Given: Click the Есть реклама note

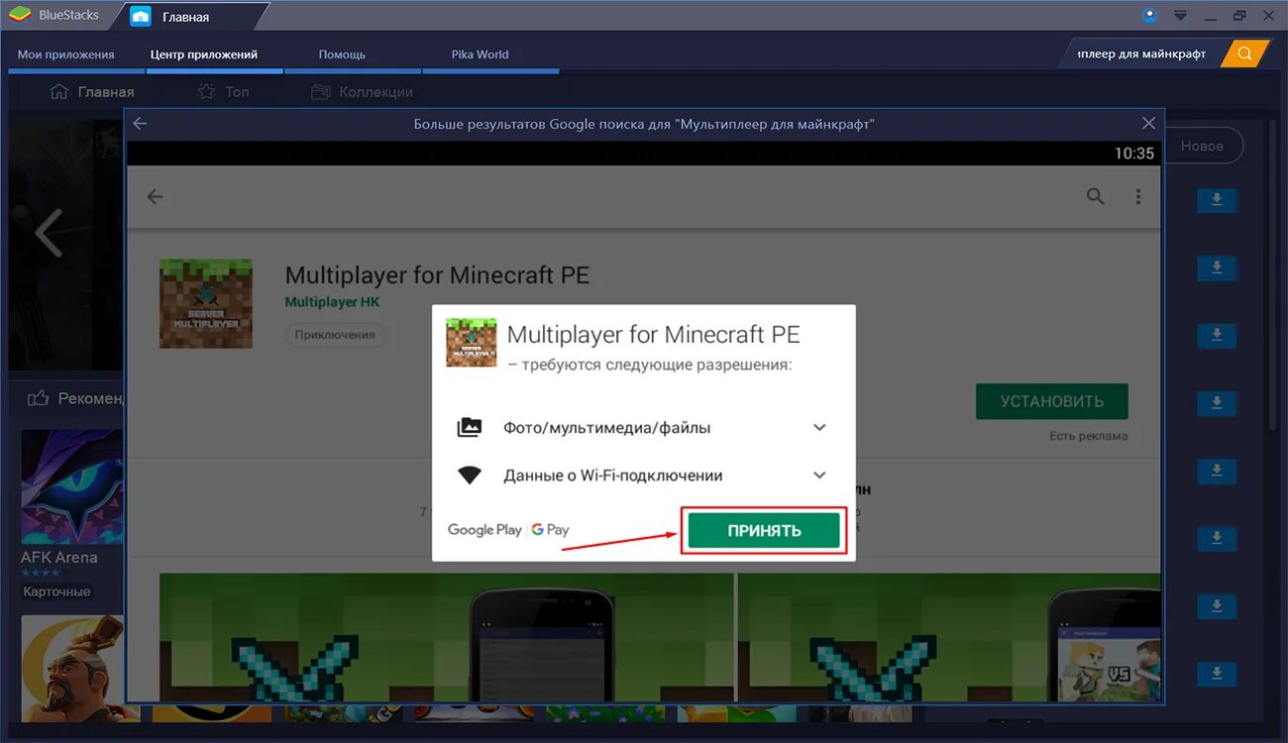Looking at the screenshot, I should point(1088,436).
